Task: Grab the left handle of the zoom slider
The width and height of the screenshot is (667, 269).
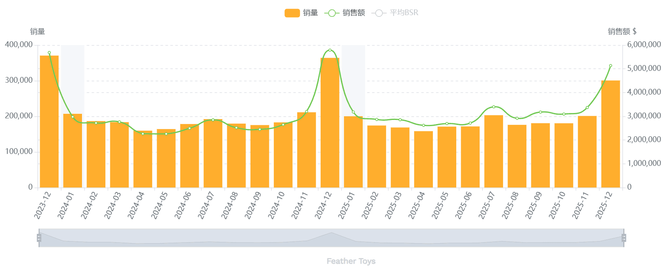Action: click(39, 238)
